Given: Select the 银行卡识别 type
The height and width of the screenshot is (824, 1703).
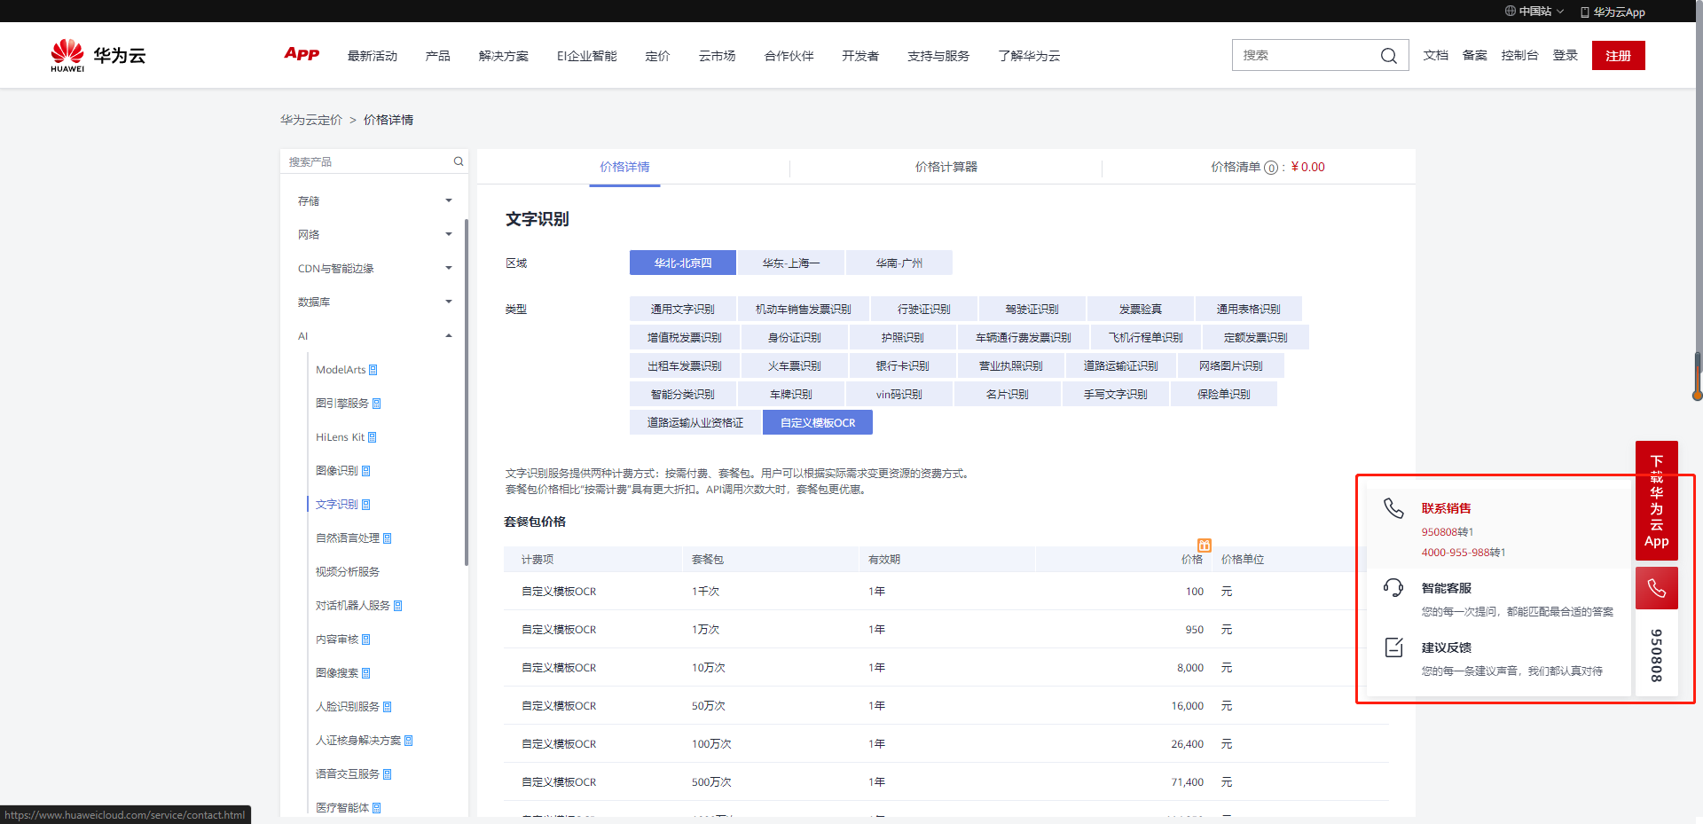Looking at the screenshot, I should pos(903,365).
